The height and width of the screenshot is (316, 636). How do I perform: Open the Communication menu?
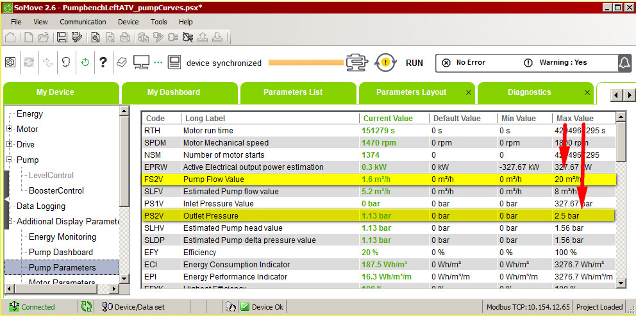pos(83,22)
